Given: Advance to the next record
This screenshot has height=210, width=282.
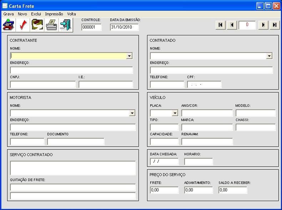Looking at the screenshot, I should point(263,25).
